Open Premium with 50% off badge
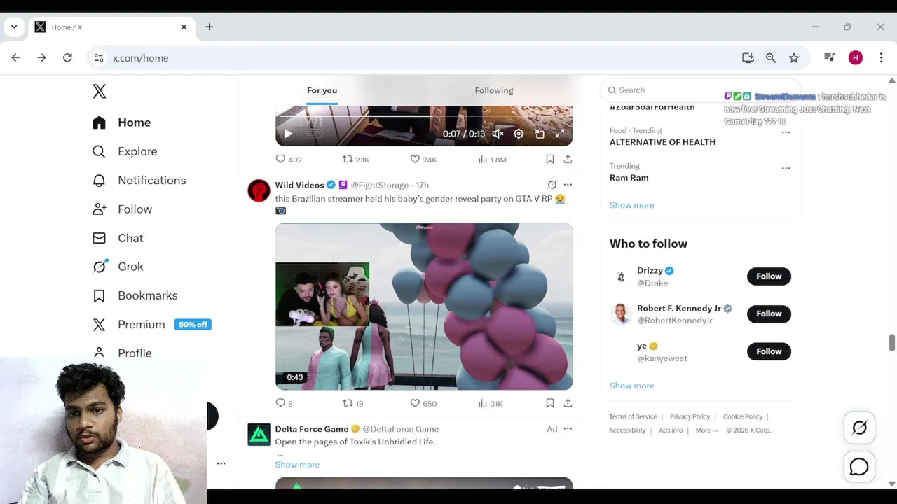The height and width of the screenshot is (504, 897). [151, 324]
